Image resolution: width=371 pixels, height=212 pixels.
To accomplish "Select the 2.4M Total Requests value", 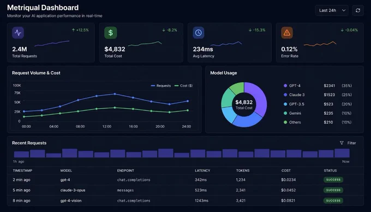I will [20, 49].
